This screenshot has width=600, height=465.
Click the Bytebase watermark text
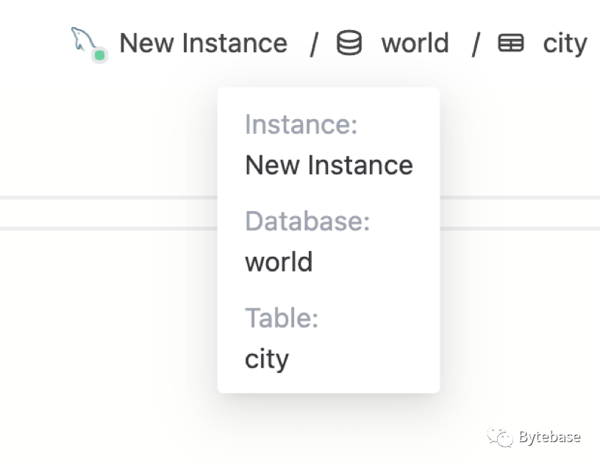(549, 437)
